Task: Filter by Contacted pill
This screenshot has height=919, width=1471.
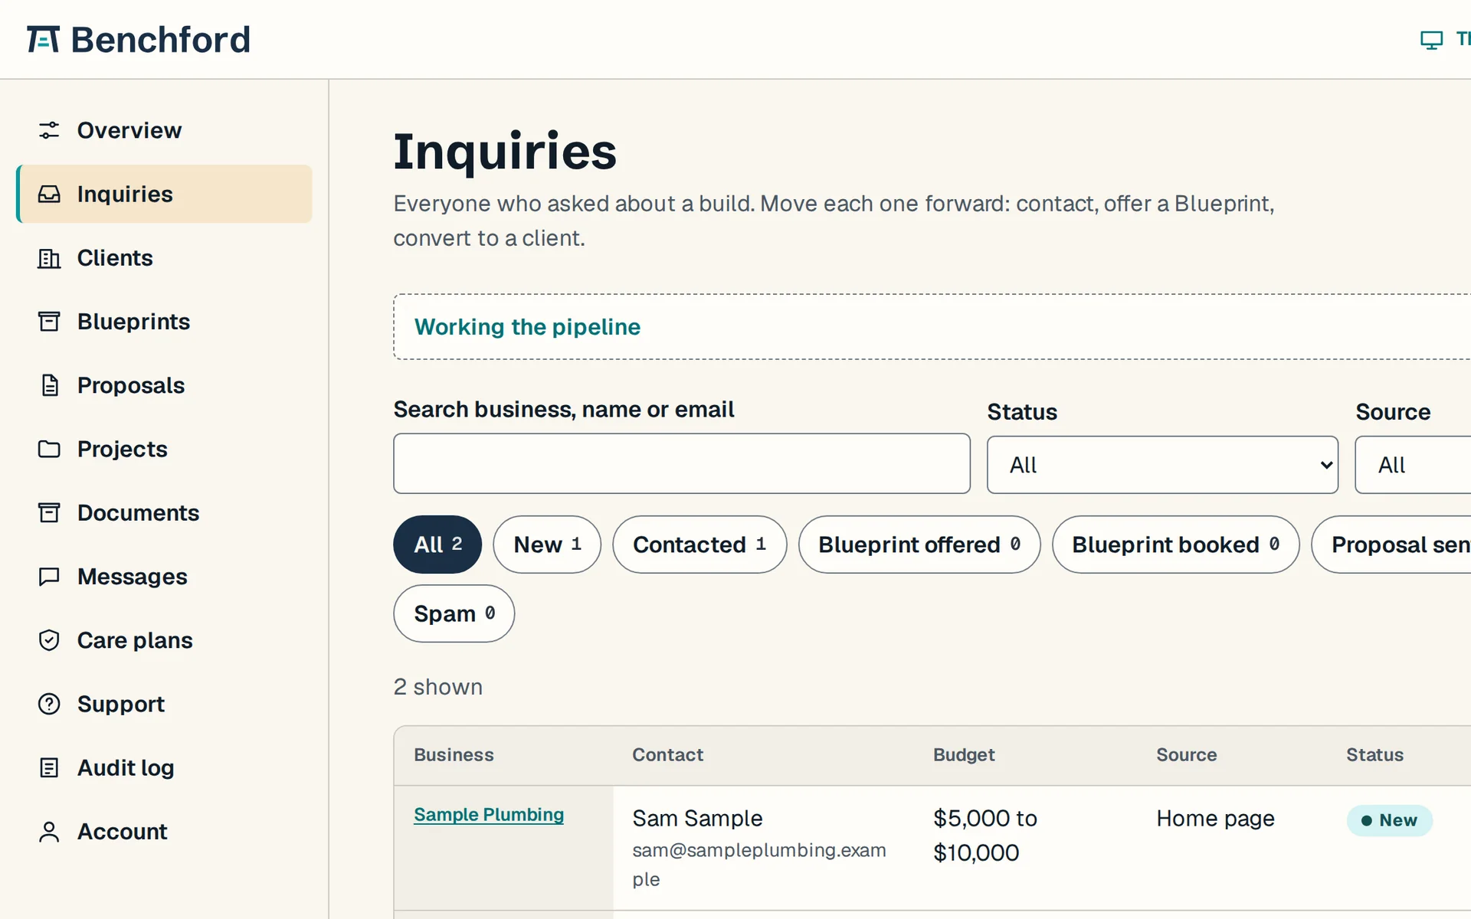Action: (x=699, y=545)
